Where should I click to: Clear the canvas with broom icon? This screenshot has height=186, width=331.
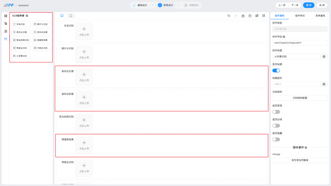point(243,16)
